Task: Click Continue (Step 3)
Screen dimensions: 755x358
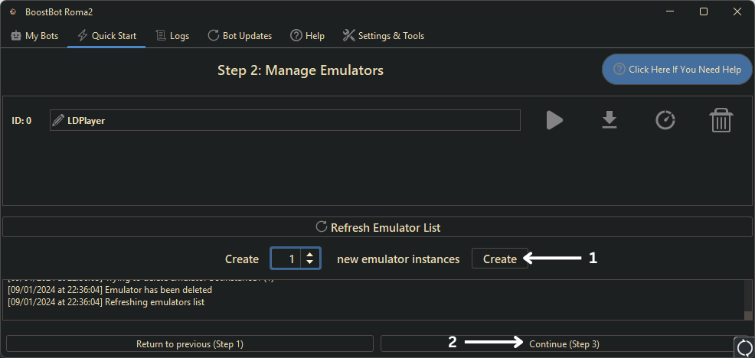Action: (564, 344)
